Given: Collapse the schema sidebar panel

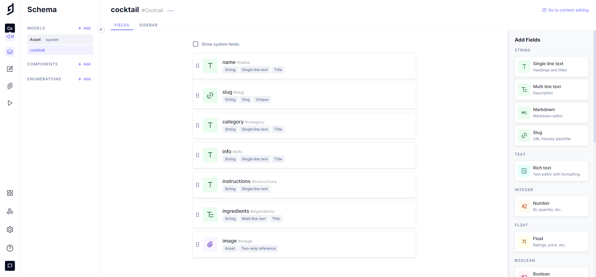Looking at the screenshot, I should (101, 29).
